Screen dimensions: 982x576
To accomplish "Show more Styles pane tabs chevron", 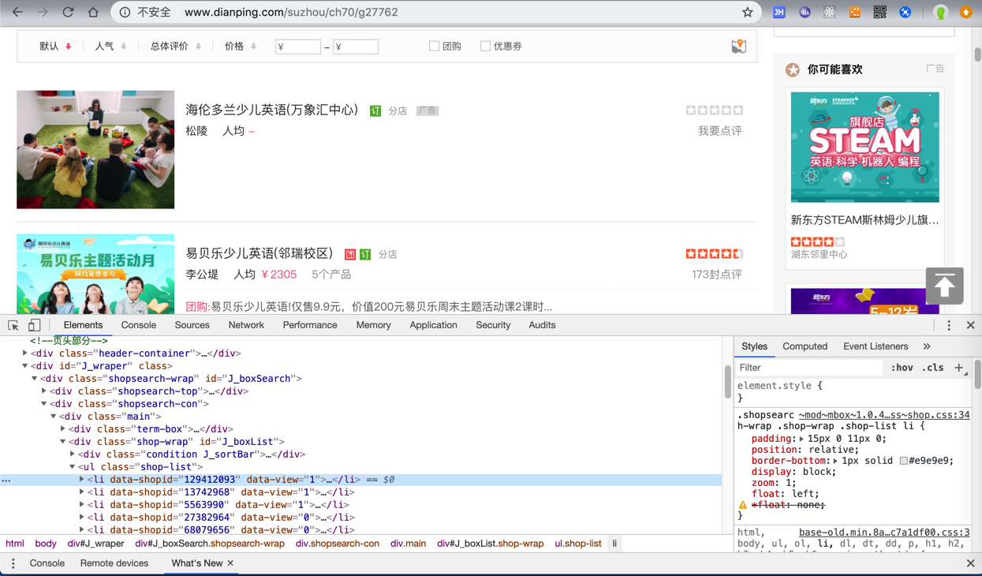I will tap(927, 346).
